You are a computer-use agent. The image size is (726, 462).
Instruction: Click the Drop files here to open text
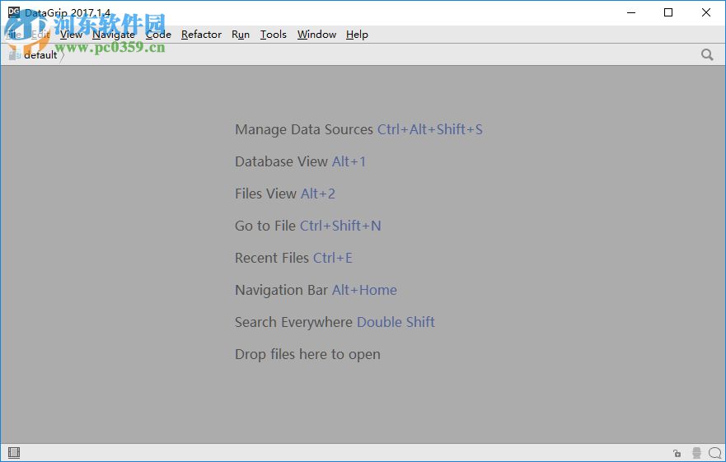point(307,354)
